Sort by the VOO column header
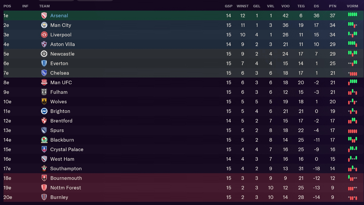Screen dimensions: 364x205 (x=285, y=6)
